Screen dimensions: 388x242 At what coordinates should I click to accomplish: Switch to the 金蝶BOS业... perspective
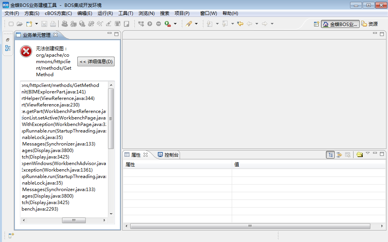pyautogui.click(x=340, y=24)
